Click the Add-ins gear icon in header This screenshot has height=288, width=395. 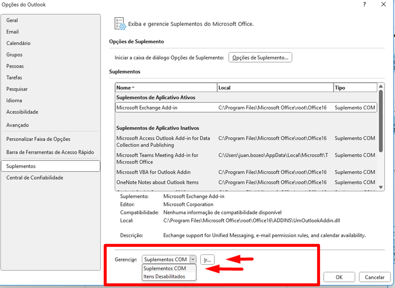click(x=119, y=24)
